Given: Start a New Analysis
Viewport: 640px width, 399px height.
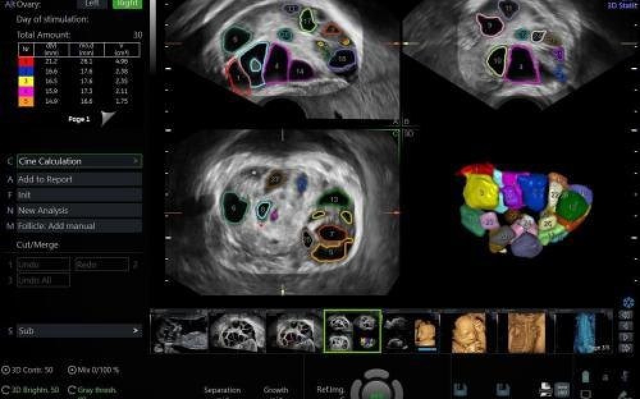Looking at the screenshot, I should coord(79,210).
